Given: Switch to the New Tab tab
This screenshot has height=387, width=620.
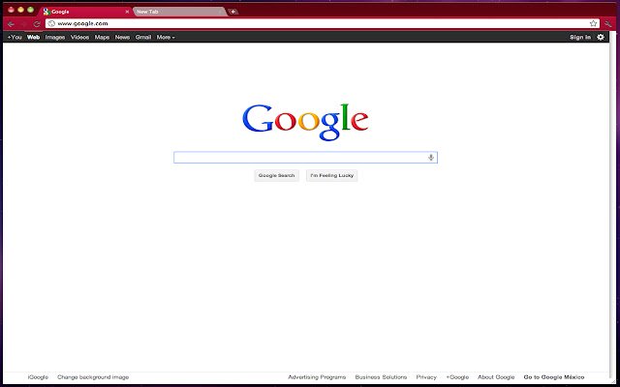Looking at the screenshot, I should [180, 12].
